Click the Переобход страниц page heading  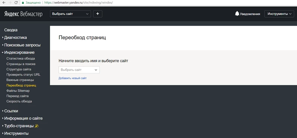[x=82, y=38]
